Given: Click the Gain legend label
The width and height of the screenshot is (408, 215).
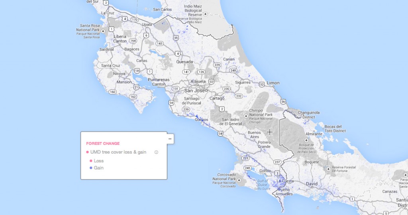Looking at the screenshot, I should [x=99, y=168].
